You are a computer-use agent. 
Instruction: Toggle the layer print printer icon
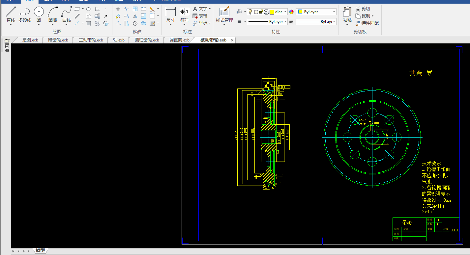coord(266,12)
